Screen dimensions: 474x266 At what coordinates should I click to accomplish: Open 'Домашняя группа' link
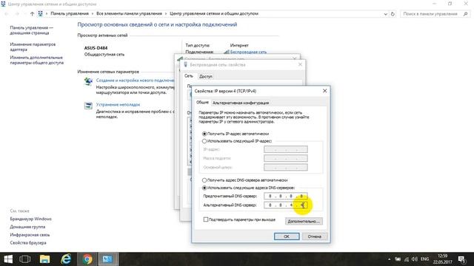[x=27, y=227]
